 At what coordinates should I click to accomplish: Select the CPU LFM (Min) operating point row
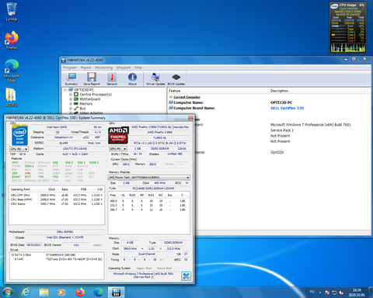57,196
